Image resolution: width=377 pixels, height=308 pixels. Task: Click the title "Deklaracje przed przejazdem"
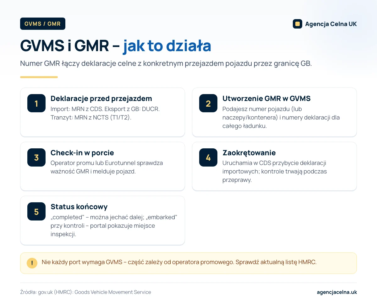pos(101,98)
